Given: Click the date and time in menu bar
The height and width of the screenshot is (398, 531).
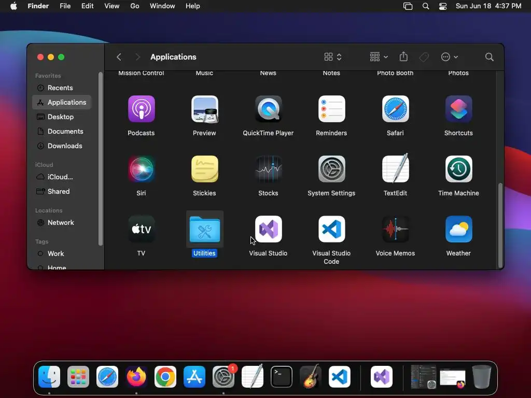Looking at the screenshot, I should (488, 6).
